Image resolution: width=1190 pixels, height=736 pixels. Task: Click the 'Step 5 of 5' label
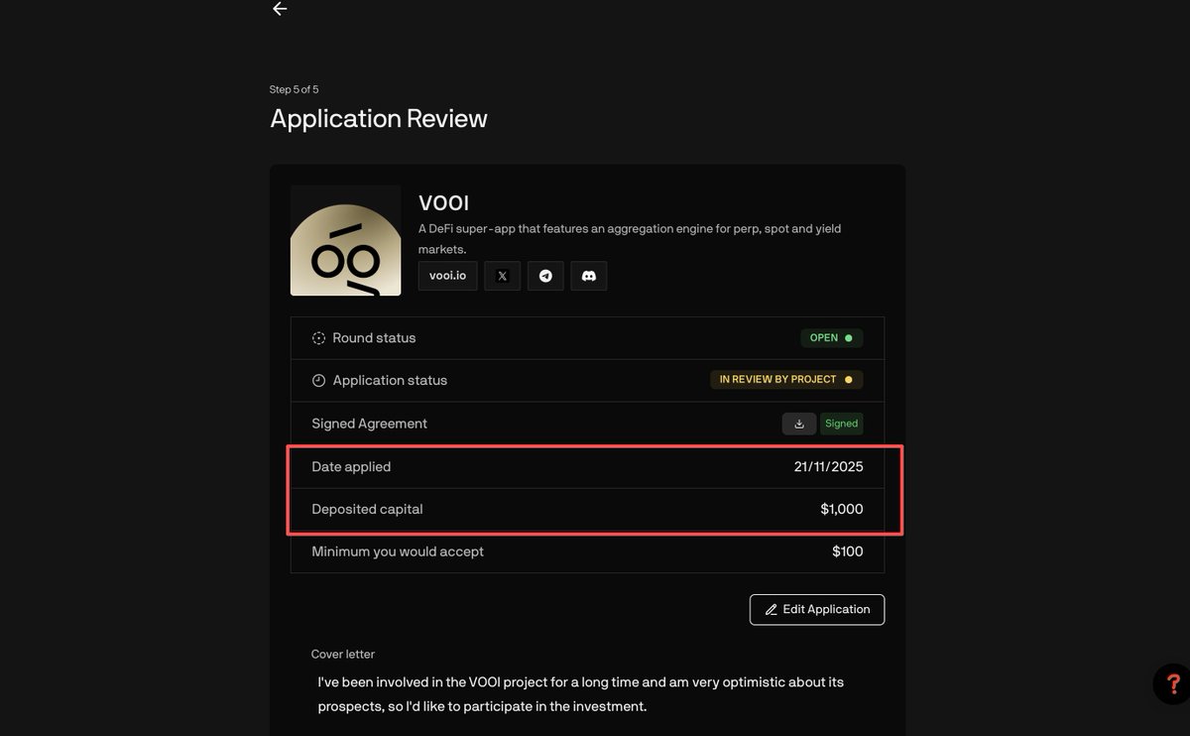click(x=295, y=89)
